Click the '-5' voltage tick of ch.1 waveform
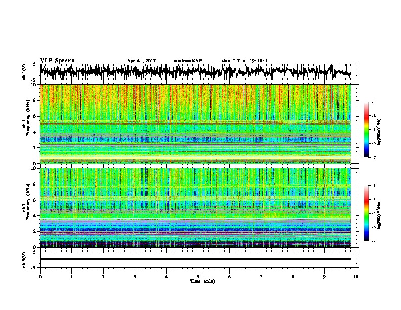The width and height of the screenshot is (401, 310). coord(34,80)
